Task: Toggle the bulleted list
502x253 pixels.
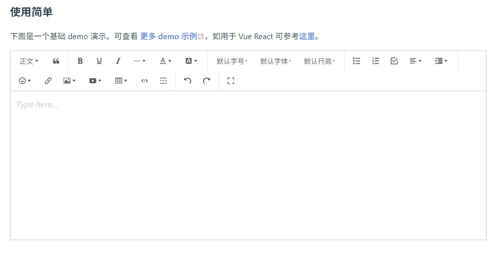Action: [x=357, y=61]
